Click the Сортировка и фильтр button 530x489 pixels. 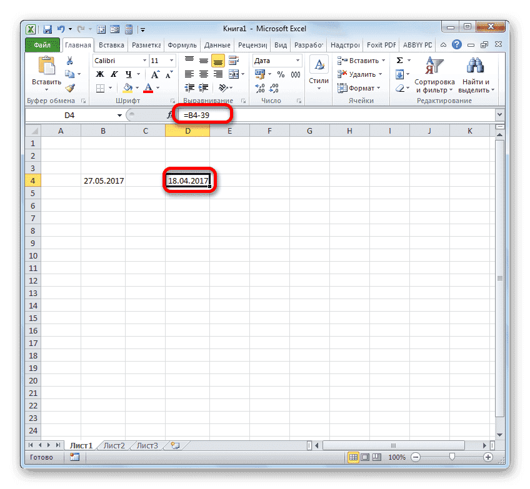[x=435, y=75]
